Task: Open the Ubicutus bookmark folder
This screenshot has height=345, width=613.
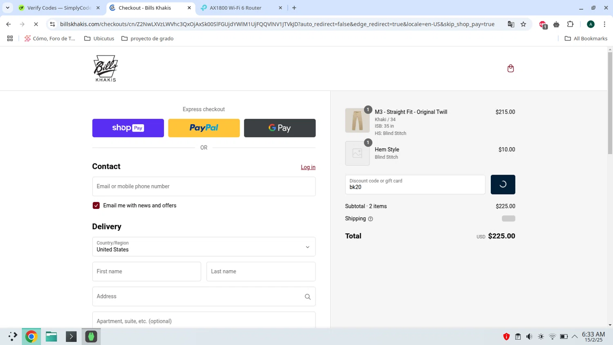Action: (x=99, y=38)
